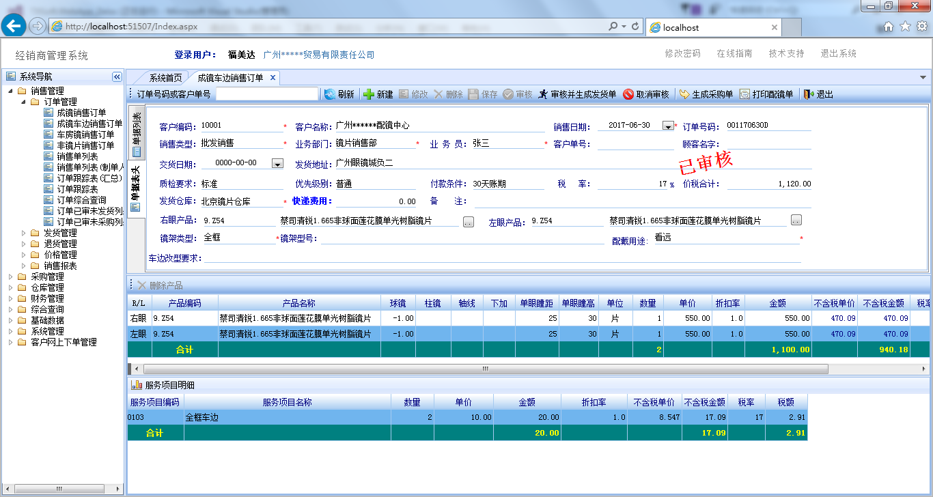Open the tab list dropdown arrow at right
Screen dimensions: 933x497
923,78
